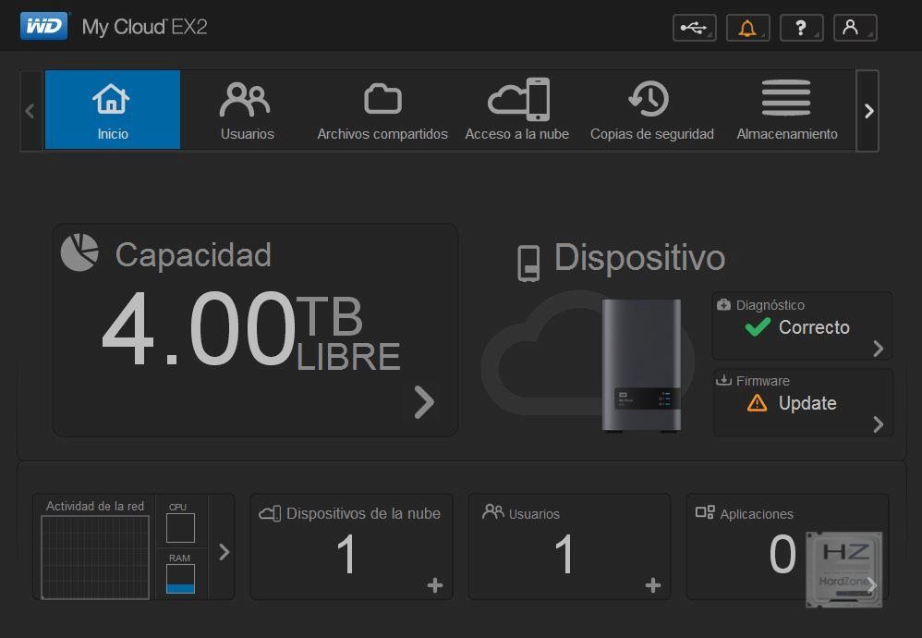Image resolution: width=922 pixels, height=638 pixels.
Task: Go to the Inicio home tab
Action: [113, 109]
